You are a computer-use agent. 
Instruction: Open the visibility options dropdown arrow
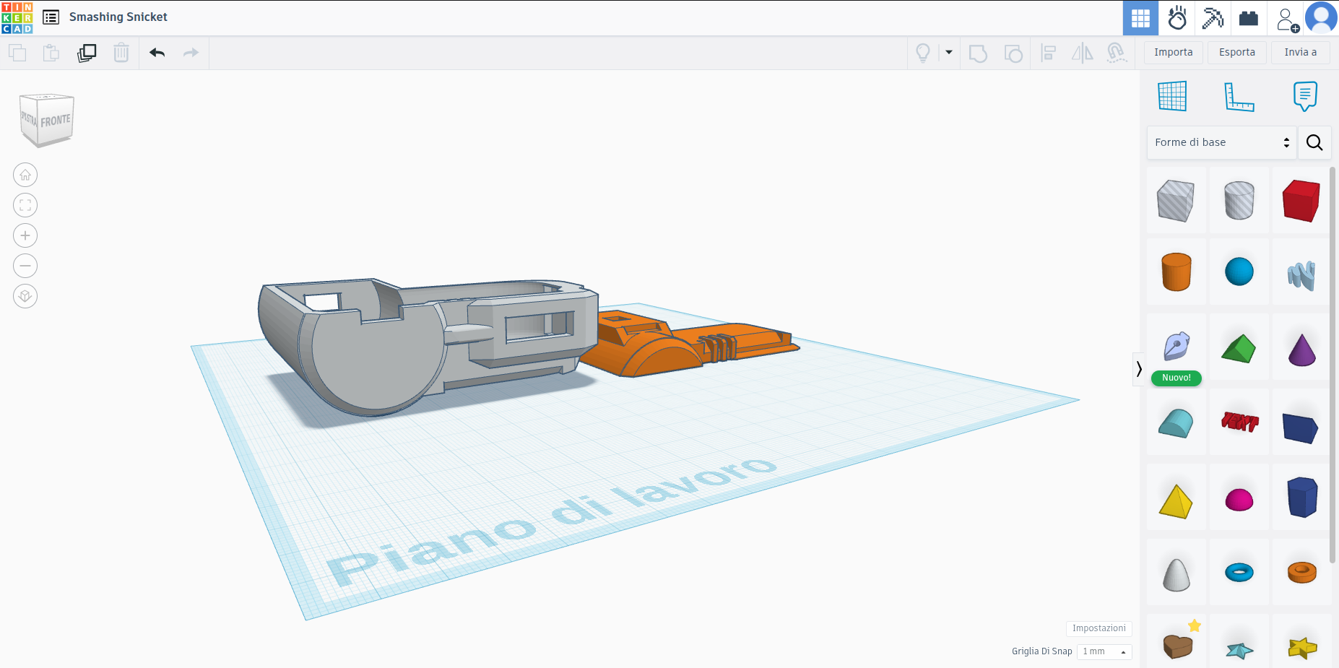click(949, 52)
